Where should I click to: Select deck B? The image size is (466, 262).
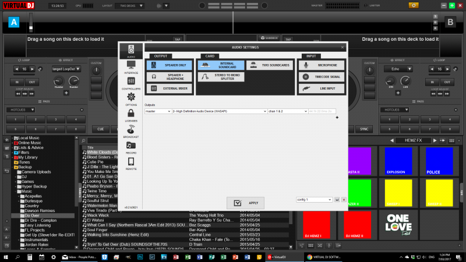(450, 22)
